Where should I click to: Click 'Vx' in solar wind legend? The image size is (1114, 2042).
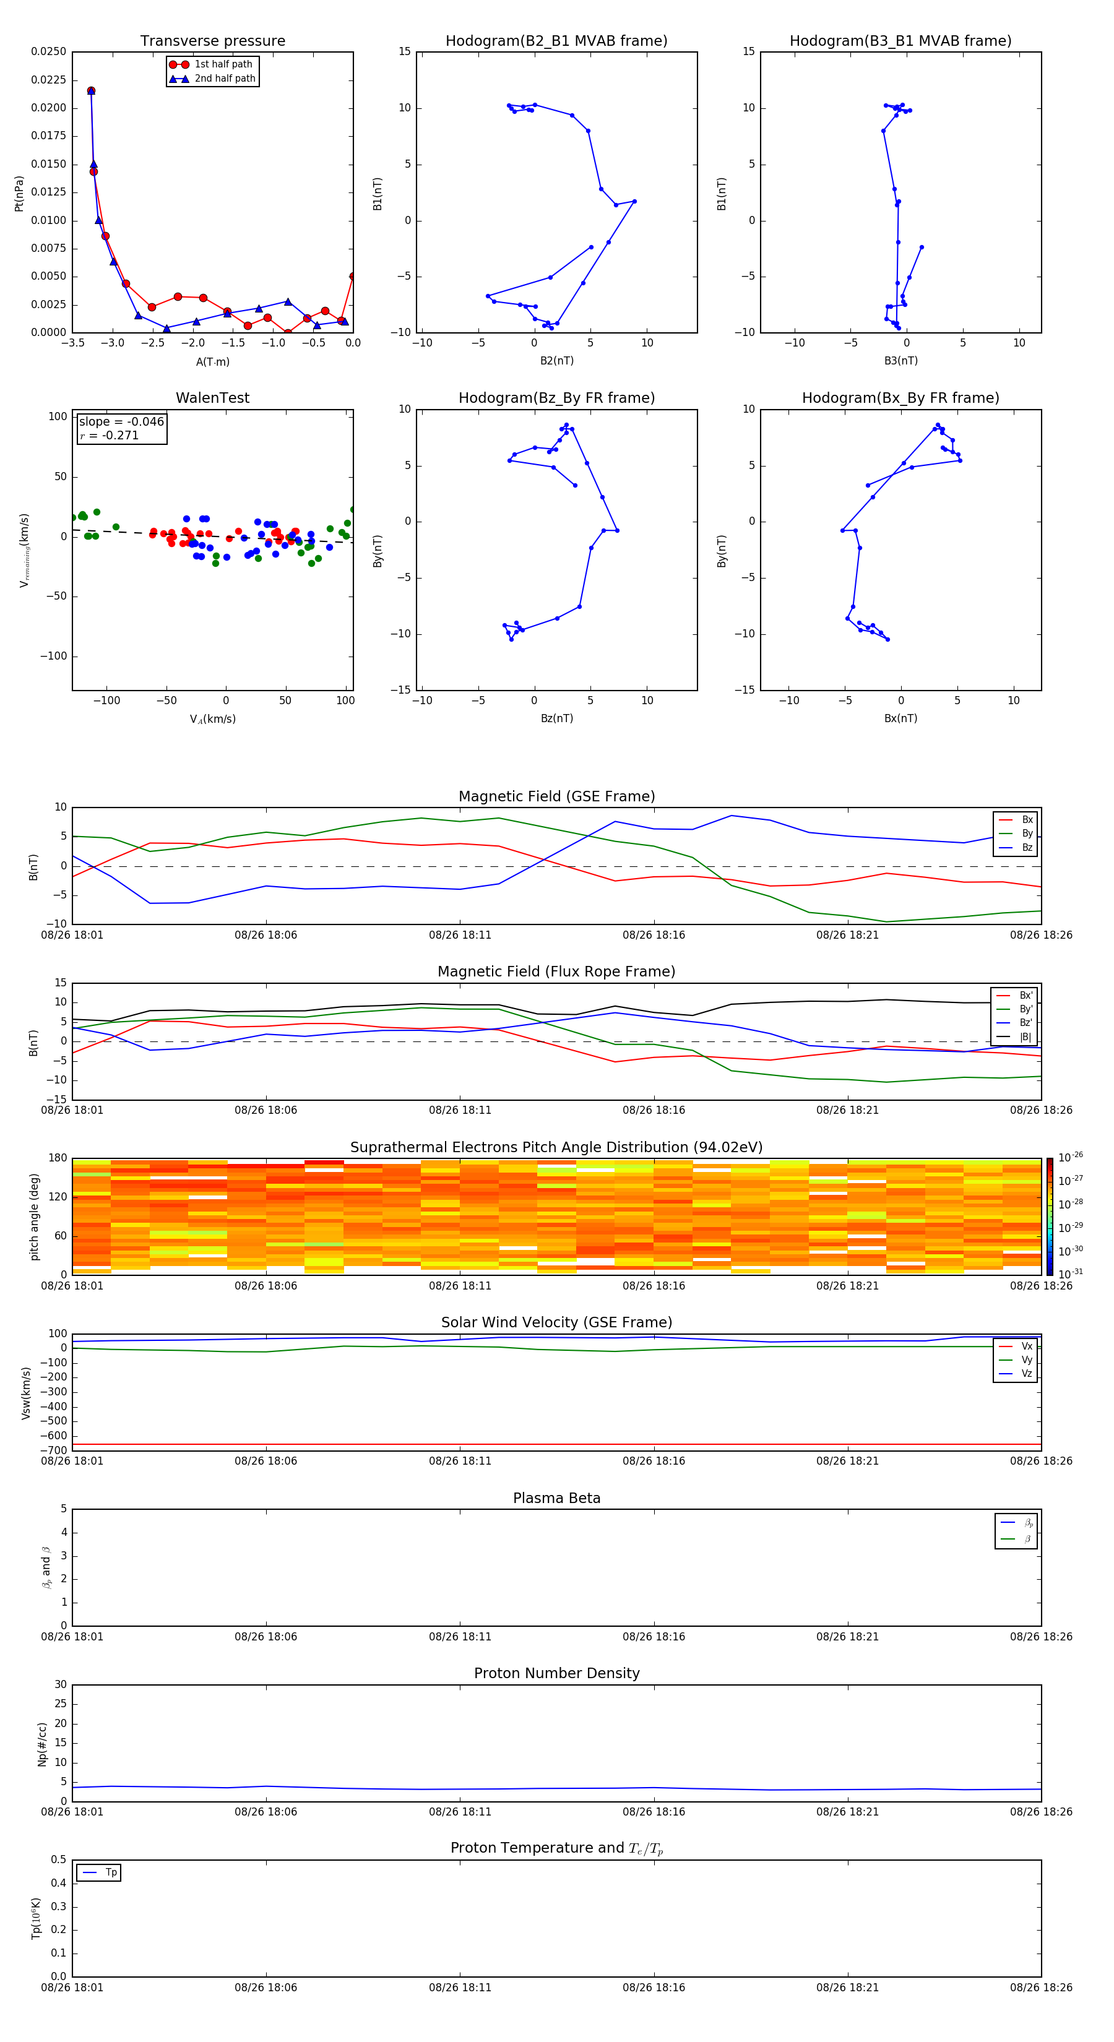pyautogui.click(x=1027, y=1347)
